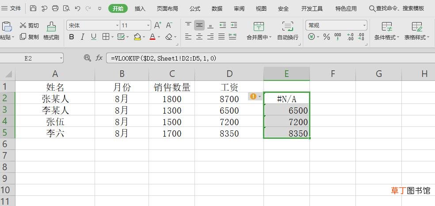Cut selection with 剪切
The image size is (435, 206).
point(29,26)
